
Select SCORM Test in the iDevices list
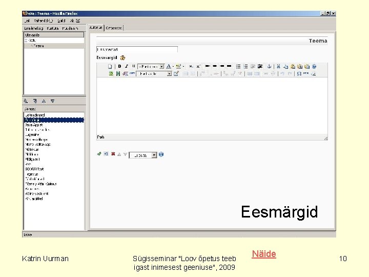pos(54,169)
